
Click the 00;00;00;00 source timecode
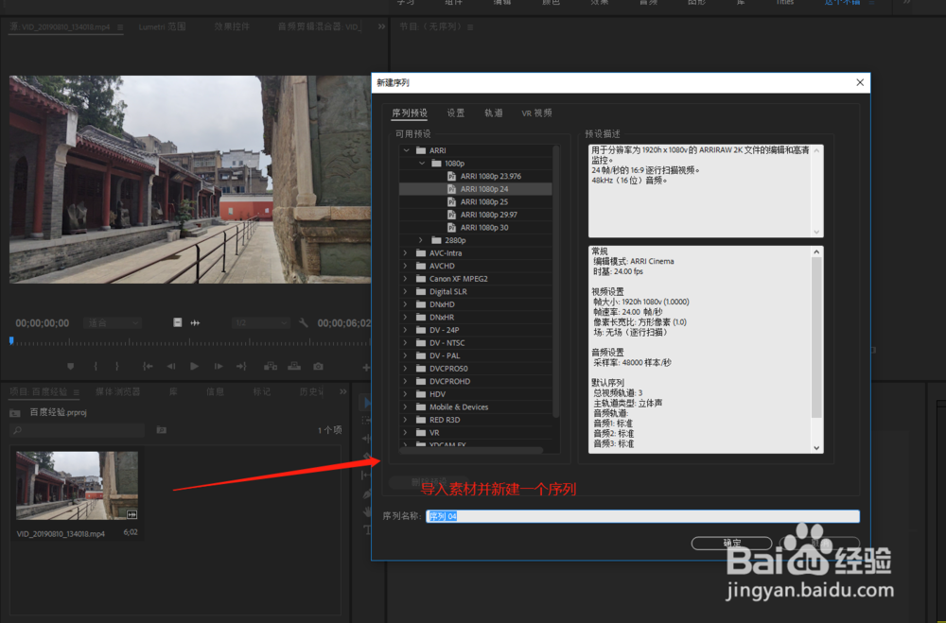click(x=43, y=323)
